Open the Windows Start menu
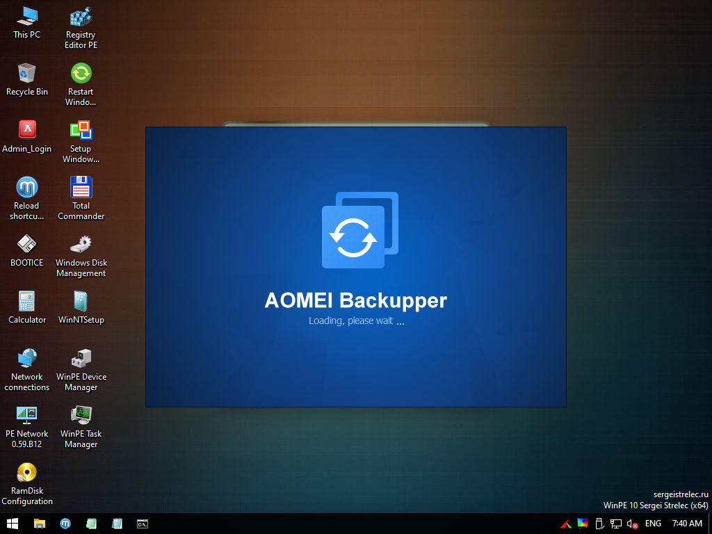Screen dimensions: 712x534 tap(13, 524)
